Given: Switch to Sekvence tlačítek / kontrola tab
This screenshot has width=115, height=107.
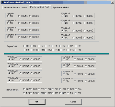Looking at the screenshot, I should [15, 7].
